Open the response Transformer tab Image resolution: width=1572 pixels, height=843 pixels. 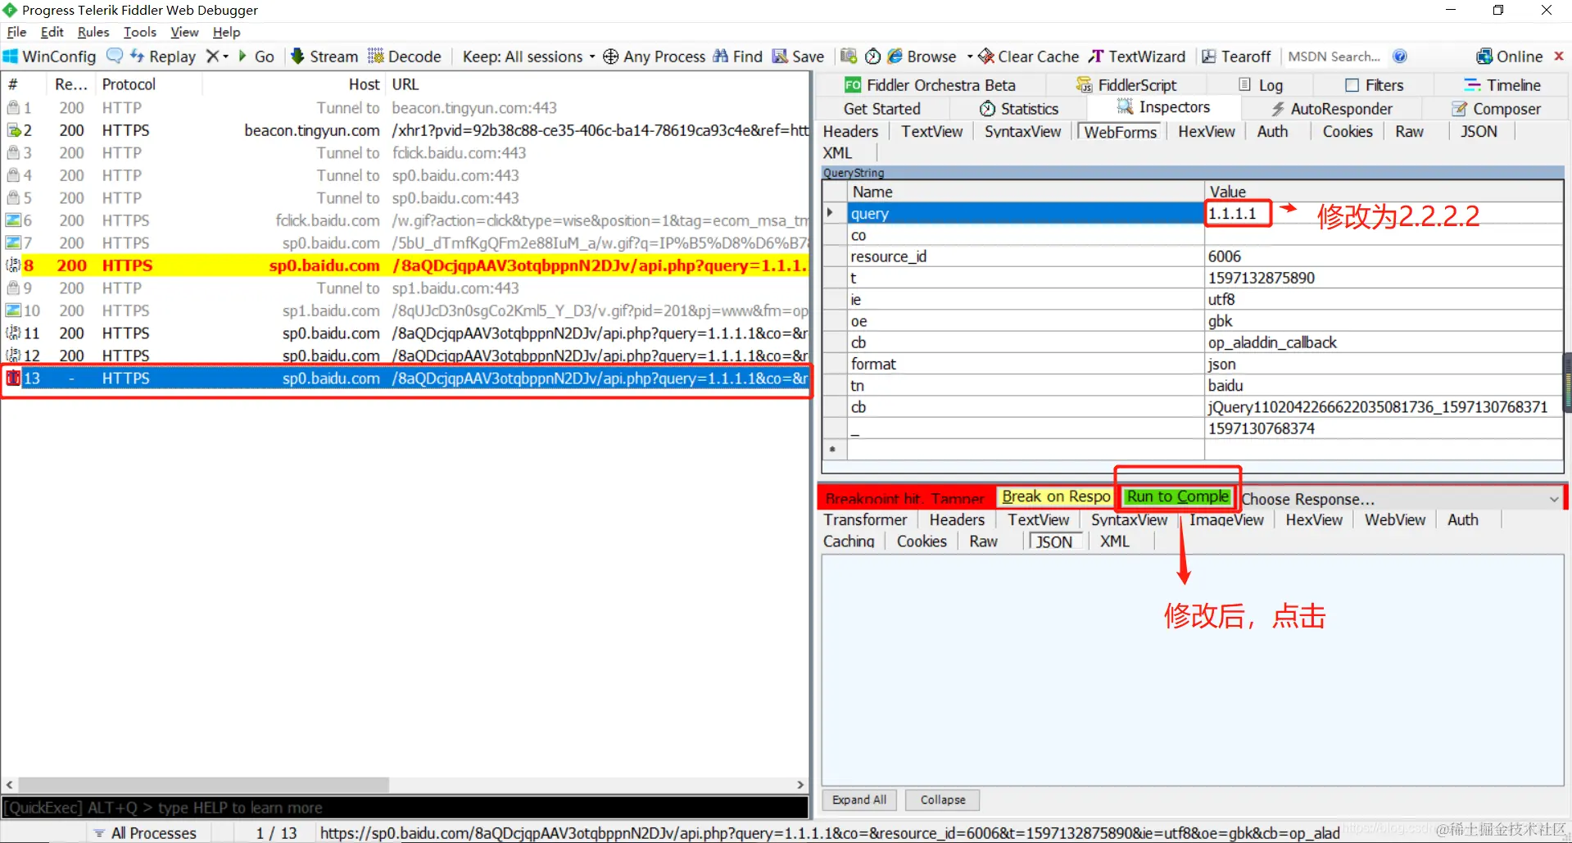865,520
